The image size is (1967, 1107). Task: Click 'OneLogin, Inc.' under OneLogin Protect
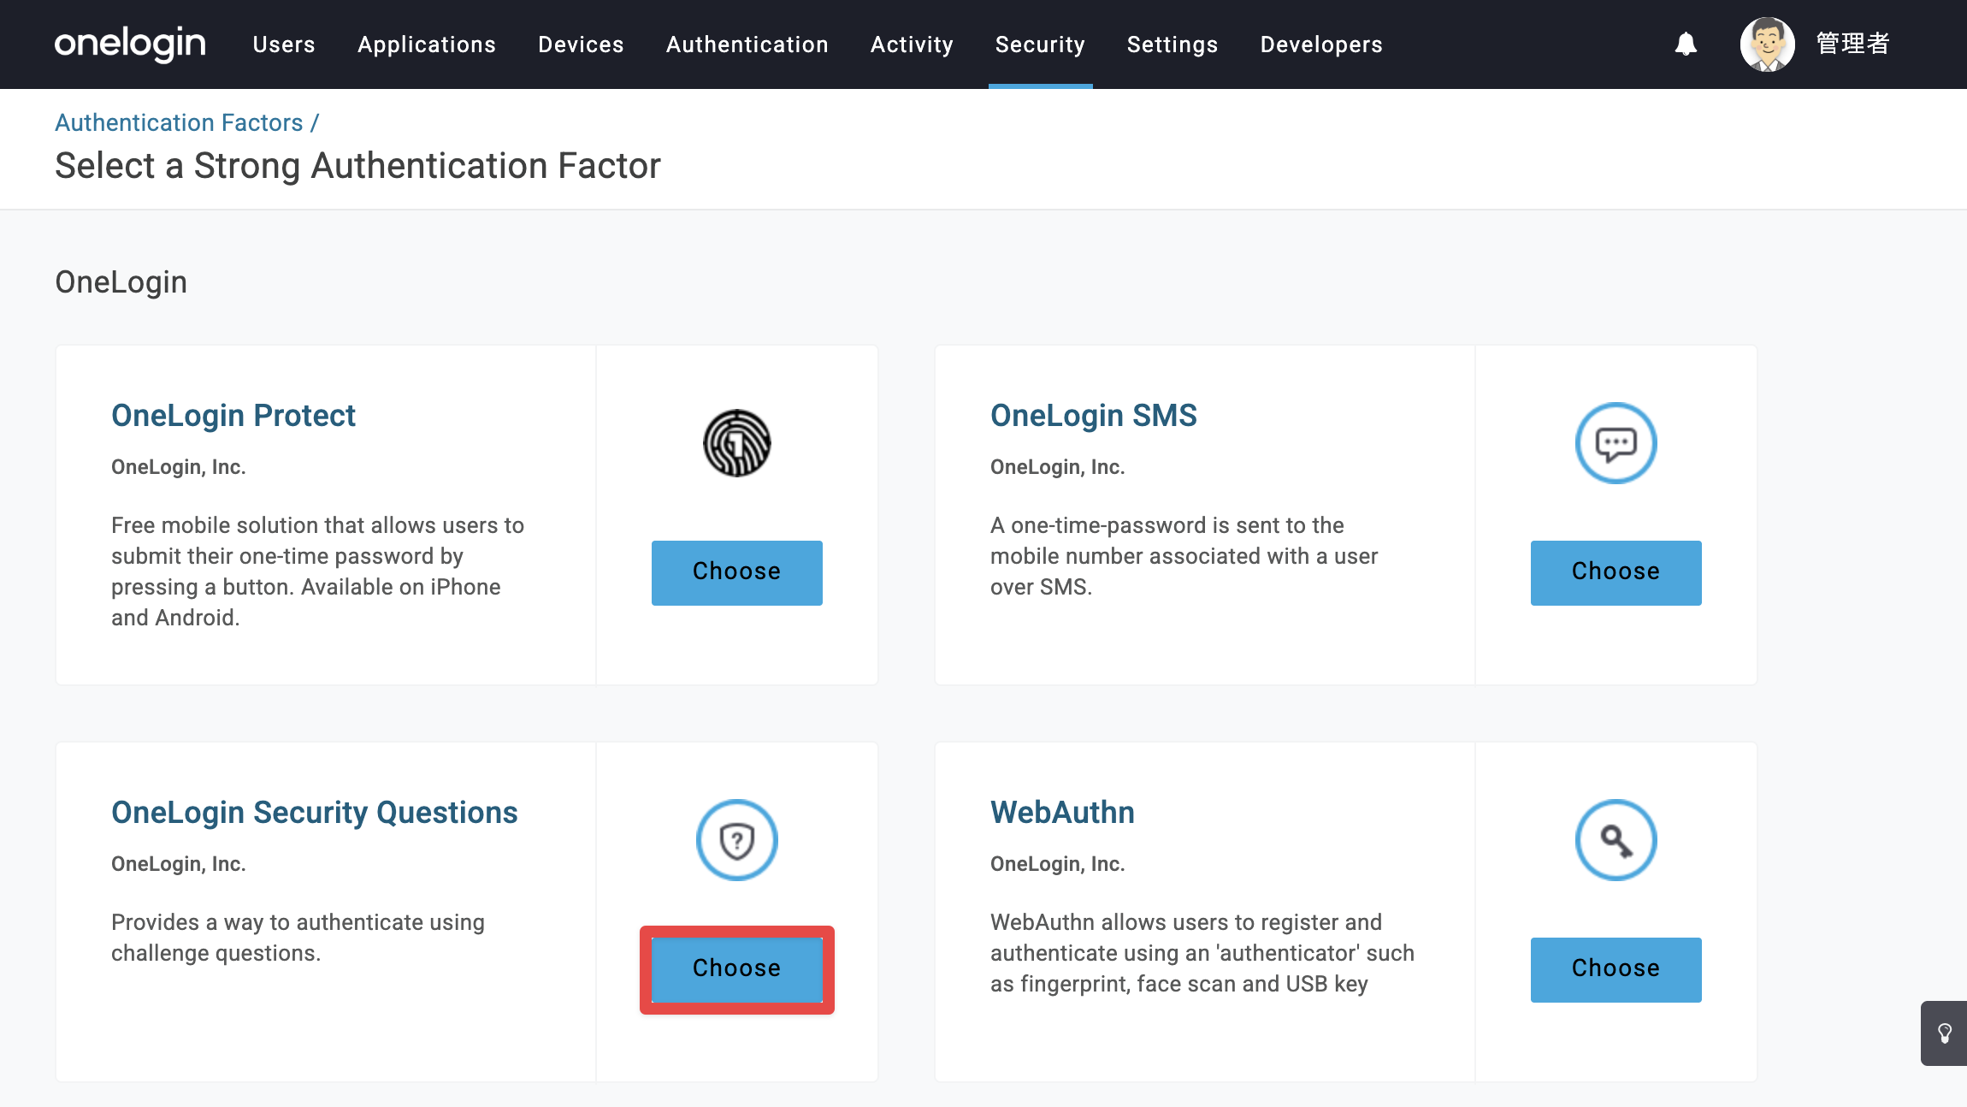coord(179,466)
